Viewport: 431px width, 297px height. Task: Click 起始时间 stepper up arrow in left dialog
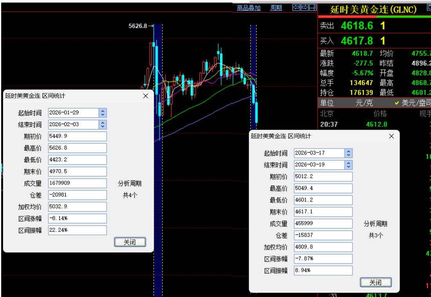(103, 111)
